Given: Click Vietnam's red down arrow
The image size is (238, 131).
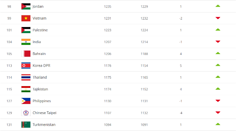Looking at the screenshot, I should coord(218,18).
